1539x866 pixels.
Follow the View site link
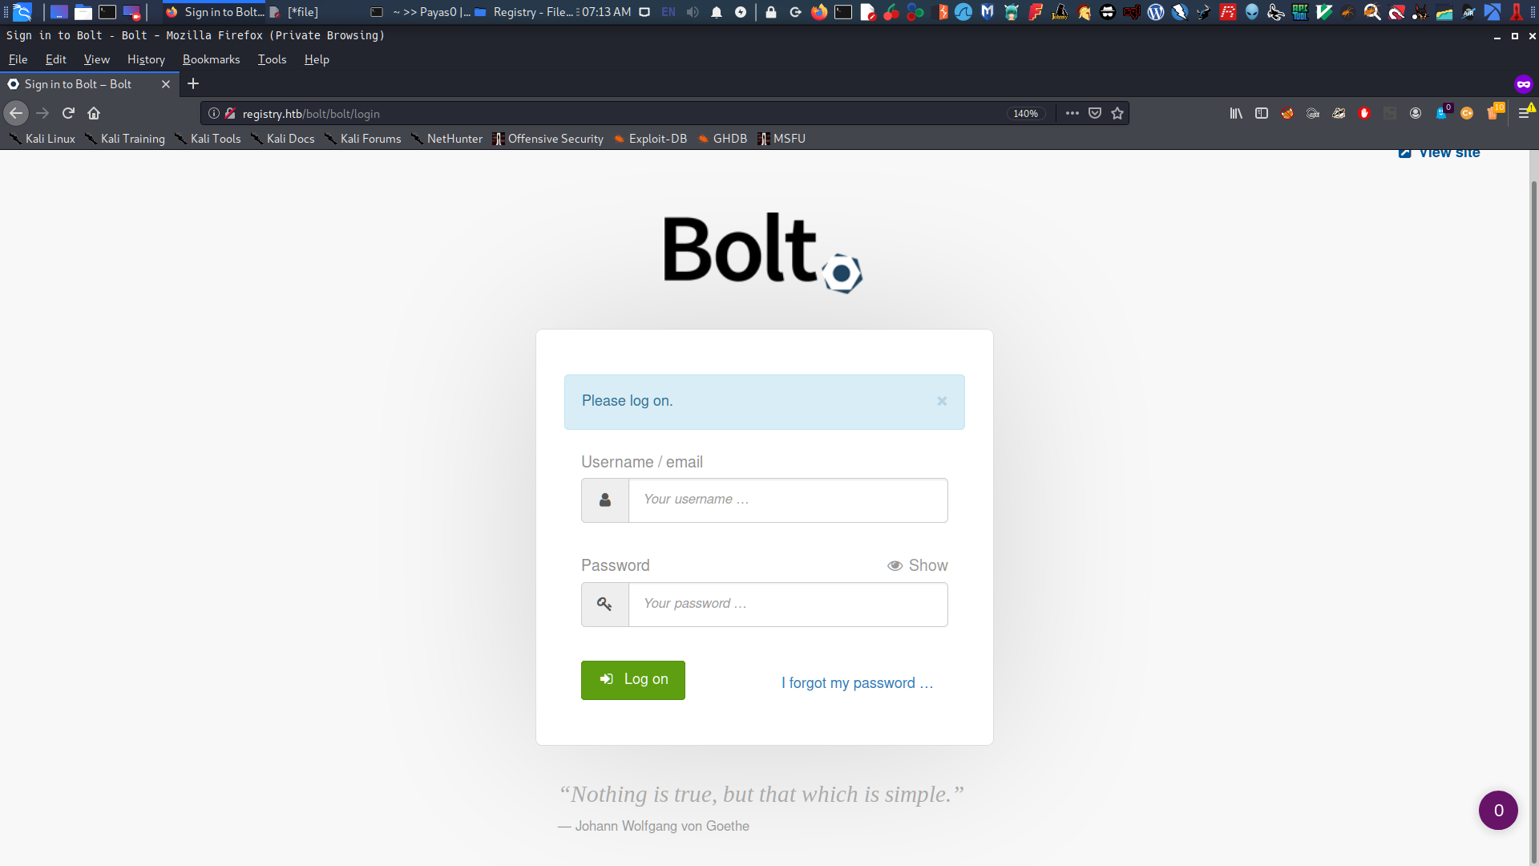point(1440,152)
